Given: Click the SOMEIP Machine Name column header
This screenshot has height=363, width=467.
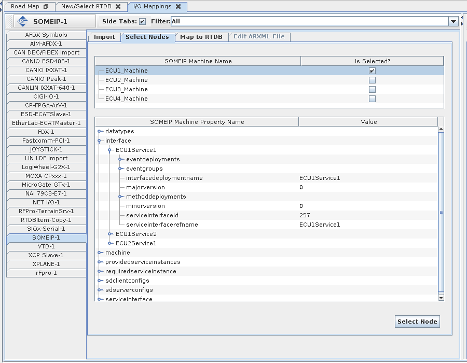Looking at the screenshot, I should (198, 61).
